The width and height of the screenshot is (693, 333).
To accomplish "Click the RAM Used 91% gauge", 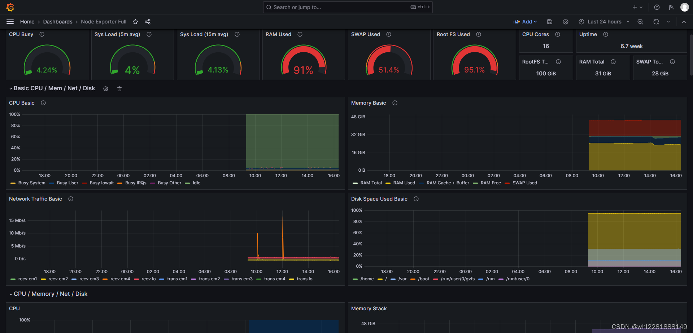I will click(x=304, y=60).
